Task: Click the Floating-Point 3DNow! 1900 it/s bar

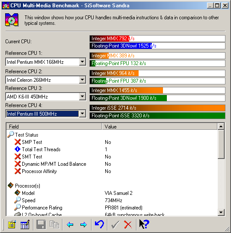Action: (x=157, y=98)
